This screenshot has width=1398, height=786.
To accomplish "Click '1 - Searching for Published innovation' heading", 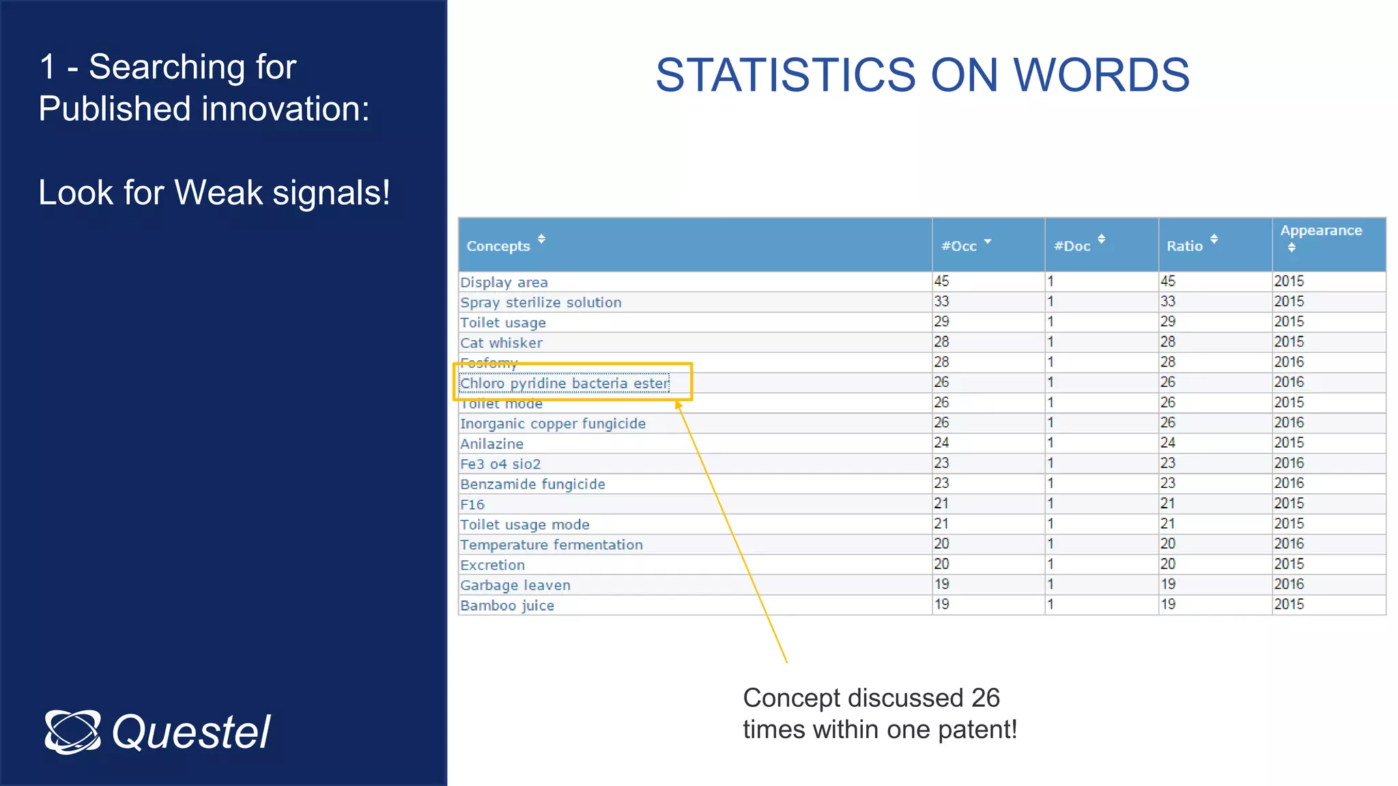I will point(203,87).
